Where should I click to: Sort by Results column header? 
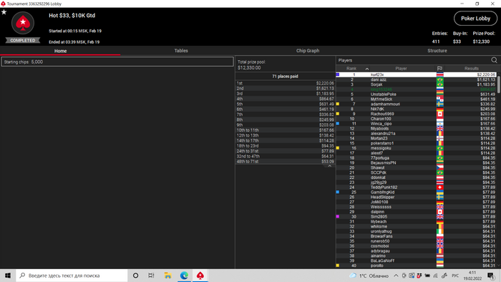coord(471,68)
